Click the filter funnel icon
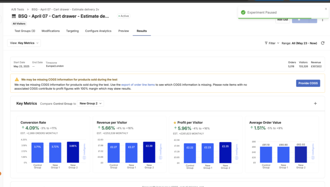Image resolution: width=330 pixels, height=187 pixels. [266, 43]
